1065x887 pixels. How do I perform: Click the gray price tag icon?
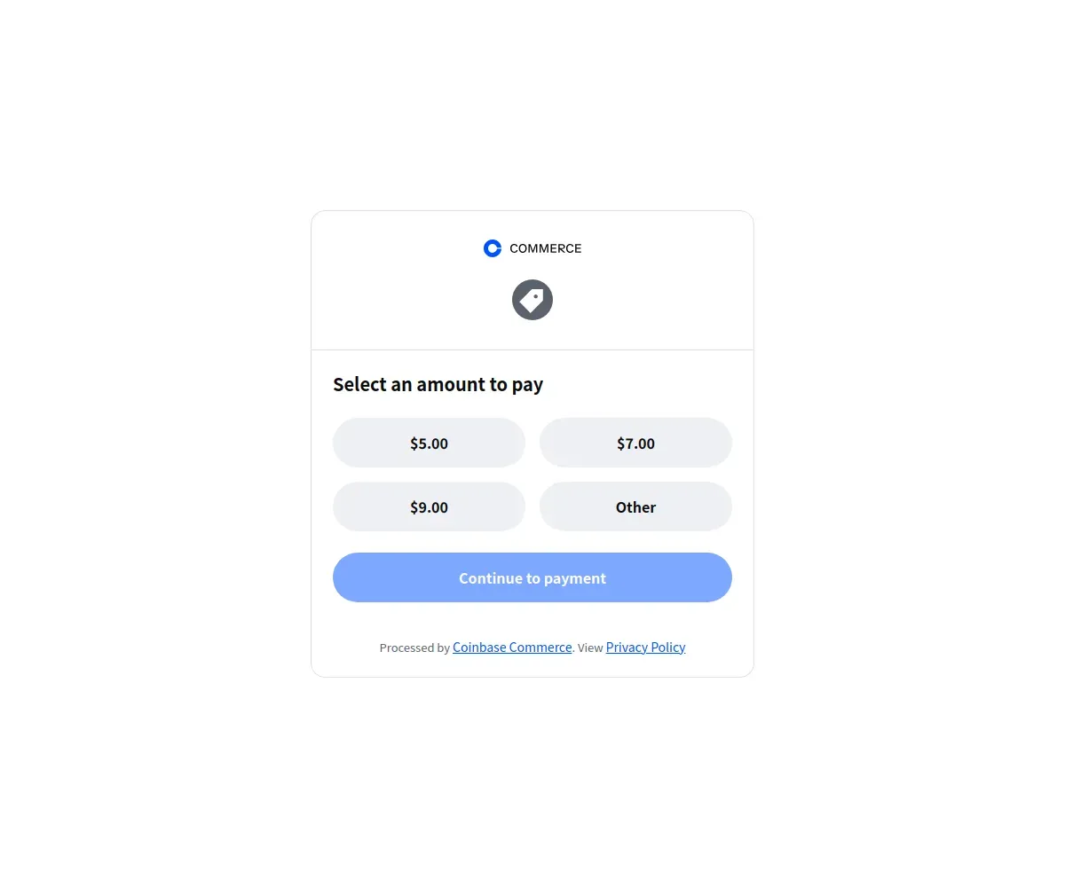coord(532,300)
